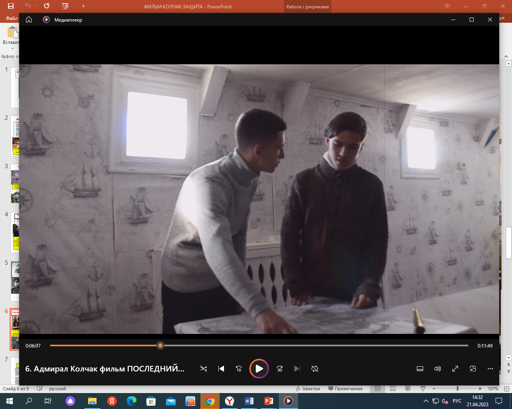Enable mini player view

point(473,369)
